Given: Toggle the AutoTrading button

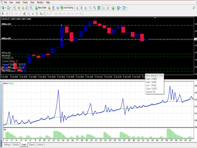Looking at the screenshot, I should 67,8.
